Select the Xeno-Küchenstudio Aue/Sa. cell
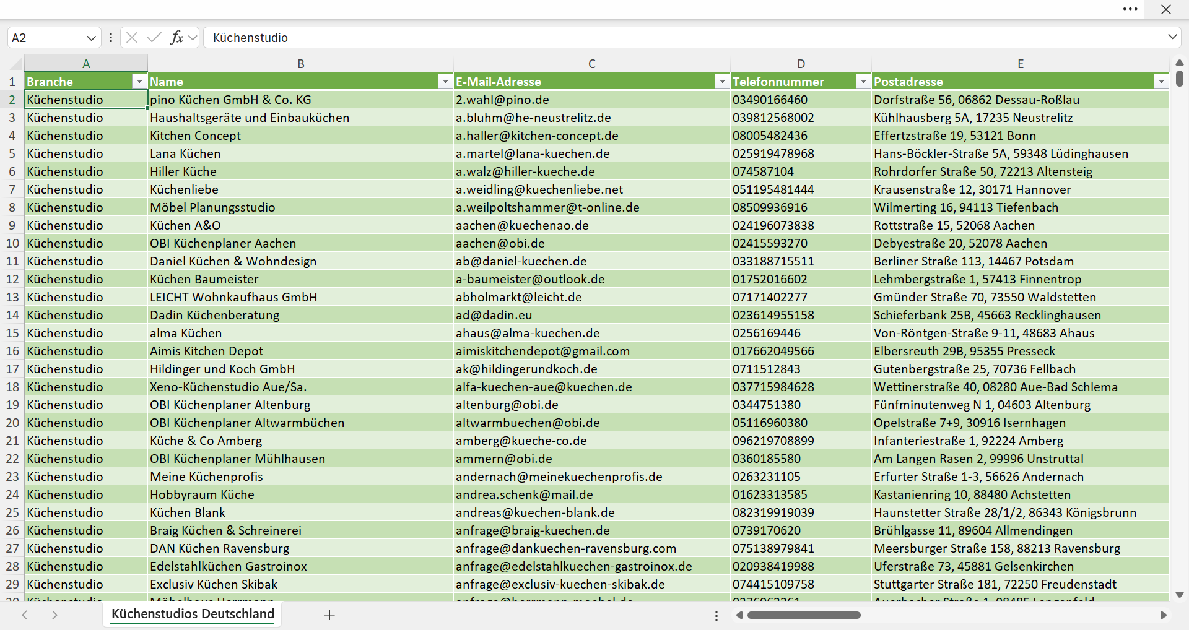This screenshot has width=1189, height=630. click(300, 387)
